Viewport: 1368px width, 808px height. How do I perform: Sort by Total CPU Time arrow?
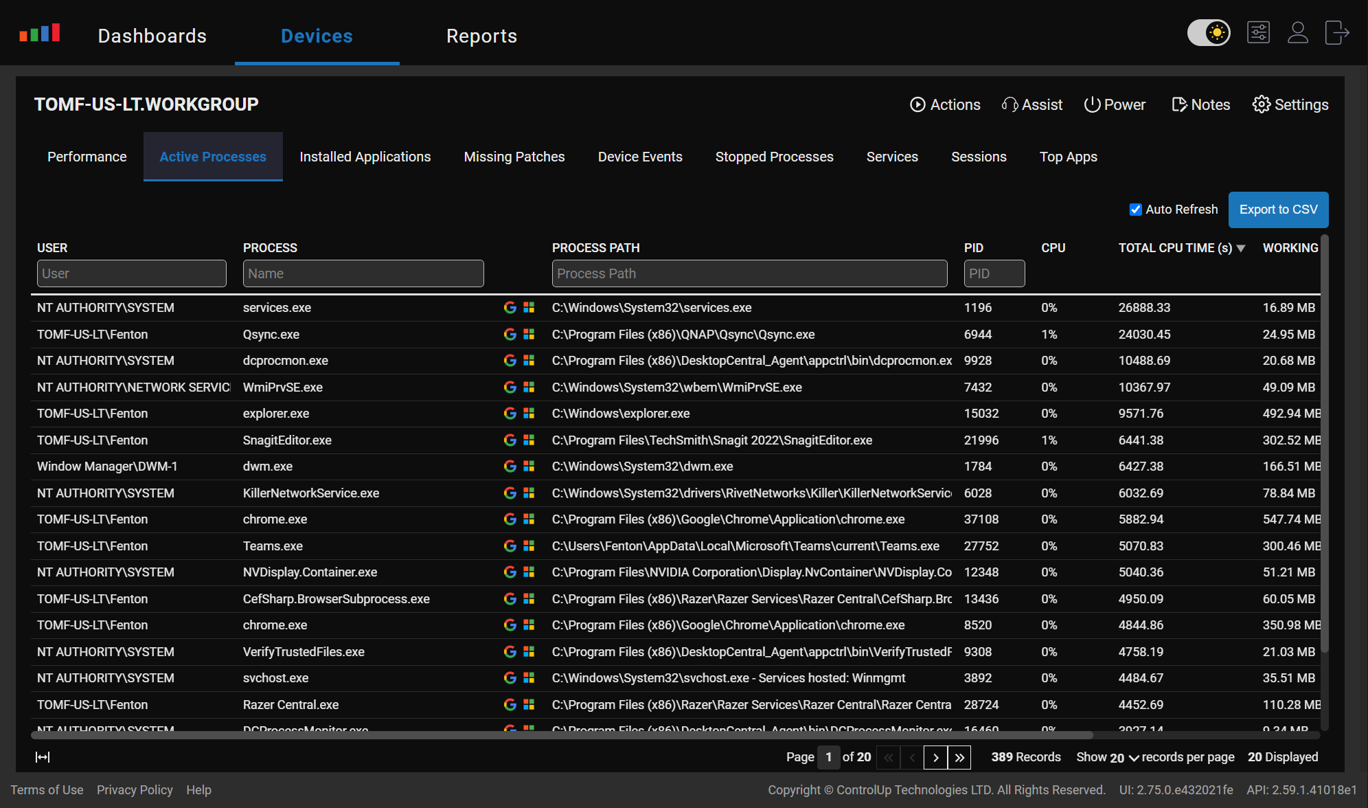tap(1241, 249)
